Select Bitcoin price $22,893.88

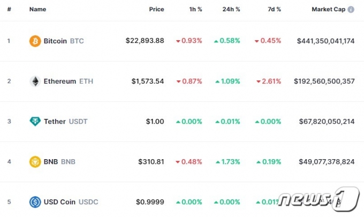(145, 41)
